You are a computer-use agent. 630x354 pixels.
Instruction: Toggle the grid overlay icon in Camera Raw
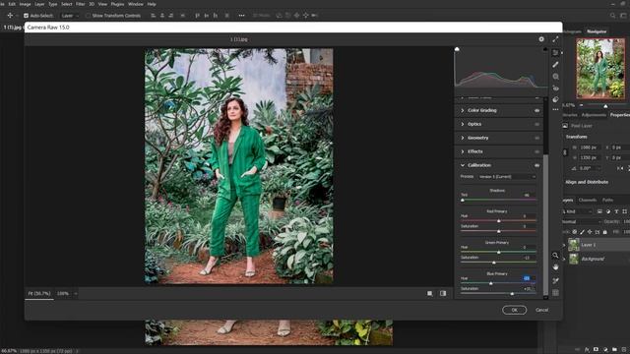pos(555,293)
